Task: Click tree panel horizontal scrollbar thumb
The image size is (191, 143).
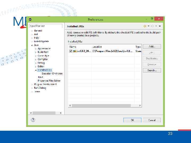Action: tap(44, 113)
